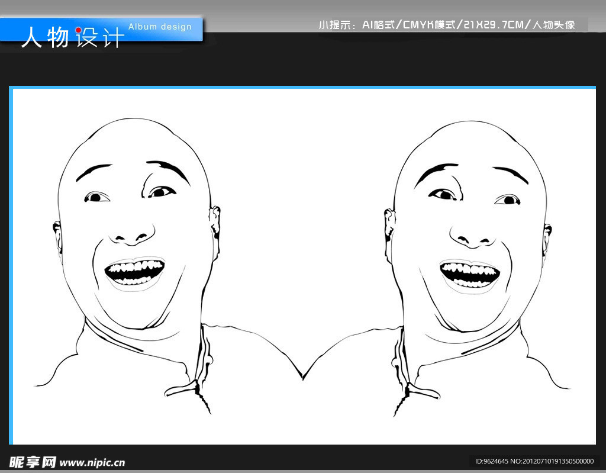606x473 pixels.
Task: Open the www.nipic.cn website link
Action: pyautogui.click(x=93, y=462)
